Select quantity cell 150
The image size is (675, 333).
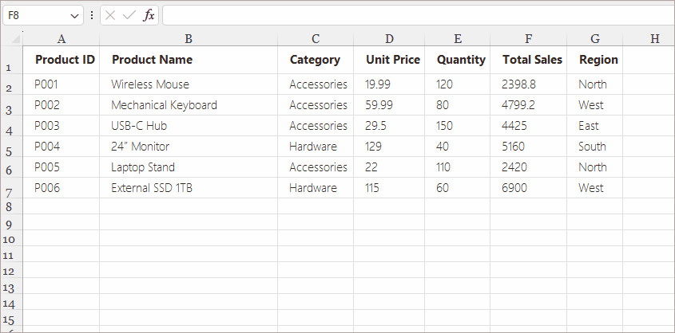(458, 125)
